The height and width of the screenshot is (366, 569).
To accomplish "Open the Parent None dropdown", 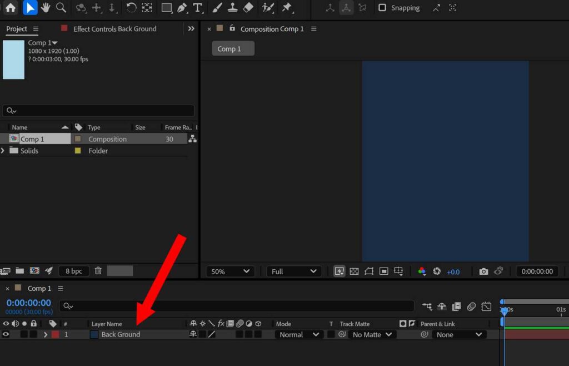I will (460, 334).
